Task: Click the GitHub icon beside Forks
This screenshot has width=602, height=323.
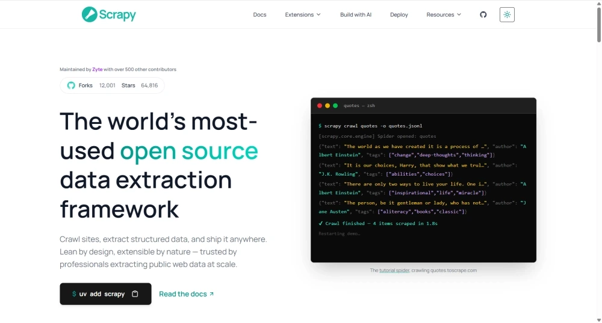Action: pyautogui.click(x=71, y=85)
